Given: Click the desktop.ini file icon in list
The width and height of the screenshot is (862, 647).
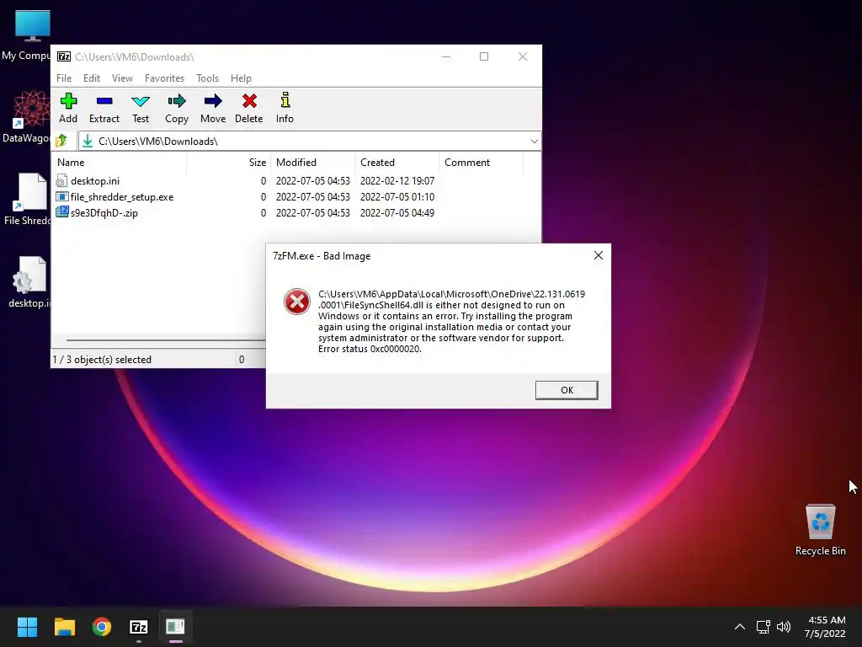Looking at the screenshot, I should pyautogui.click(x=61, y=181).
